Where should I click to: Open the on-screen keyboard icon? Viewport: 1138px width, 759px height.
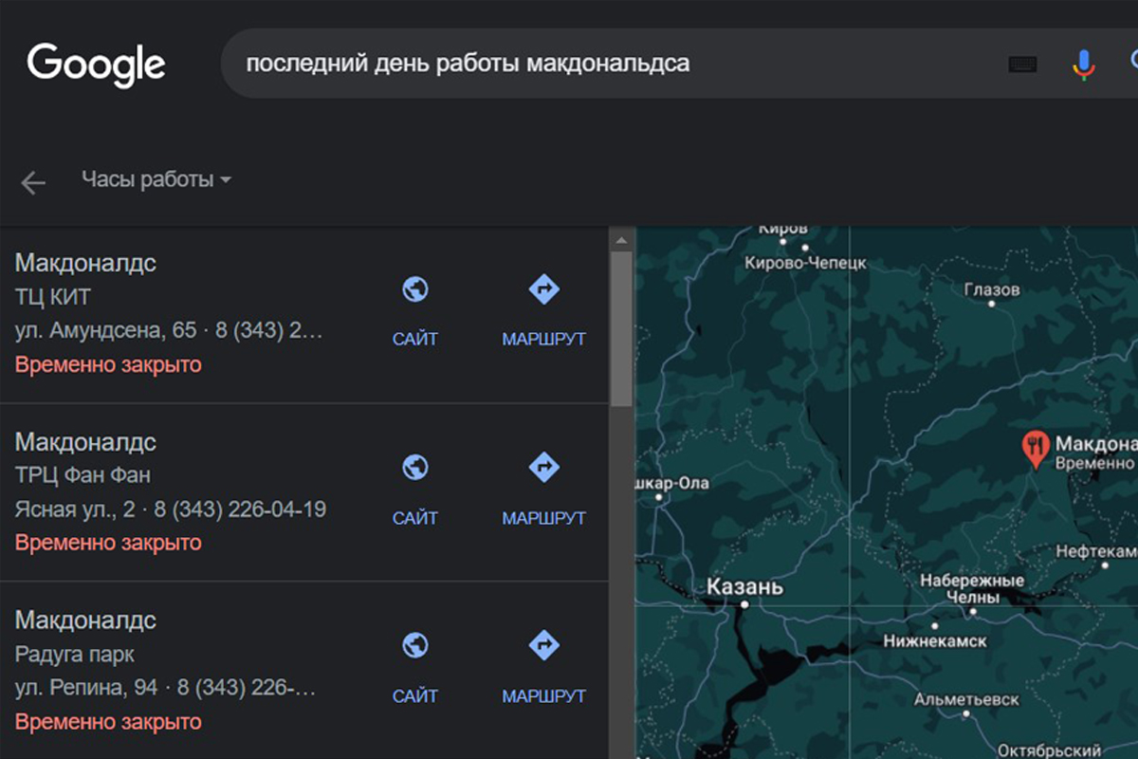pos(1022,65)
